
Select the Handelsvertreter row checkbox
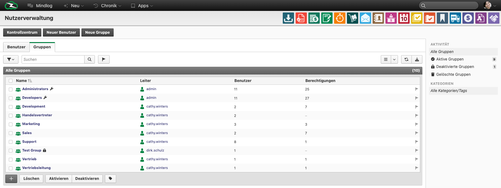coord(11,116)
